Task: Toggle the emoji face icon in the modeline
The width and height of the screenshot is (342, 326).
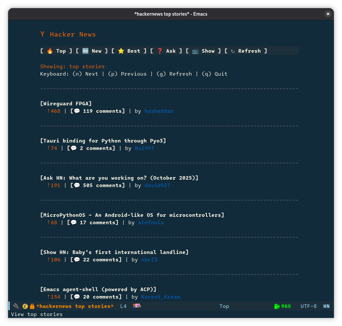Action: [25, 306]
